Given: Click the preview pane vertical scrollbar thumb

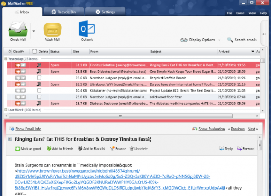Looking at the screenshot, I should (x=259, y=145).
